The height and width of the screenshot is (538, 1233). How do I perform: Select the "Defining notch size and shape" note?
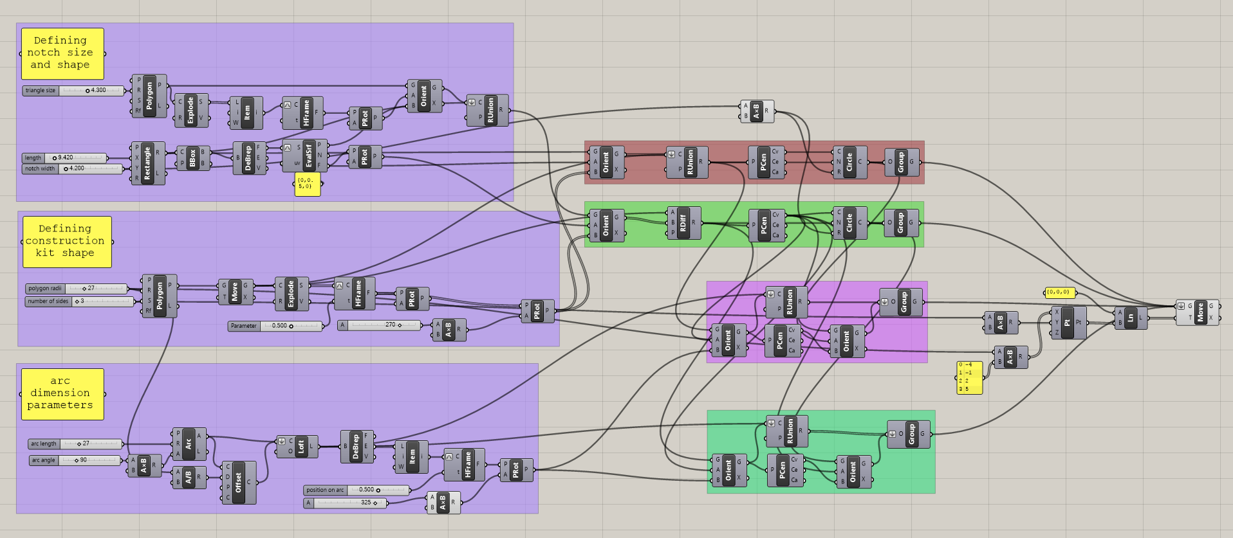click(x=62, y=53)
